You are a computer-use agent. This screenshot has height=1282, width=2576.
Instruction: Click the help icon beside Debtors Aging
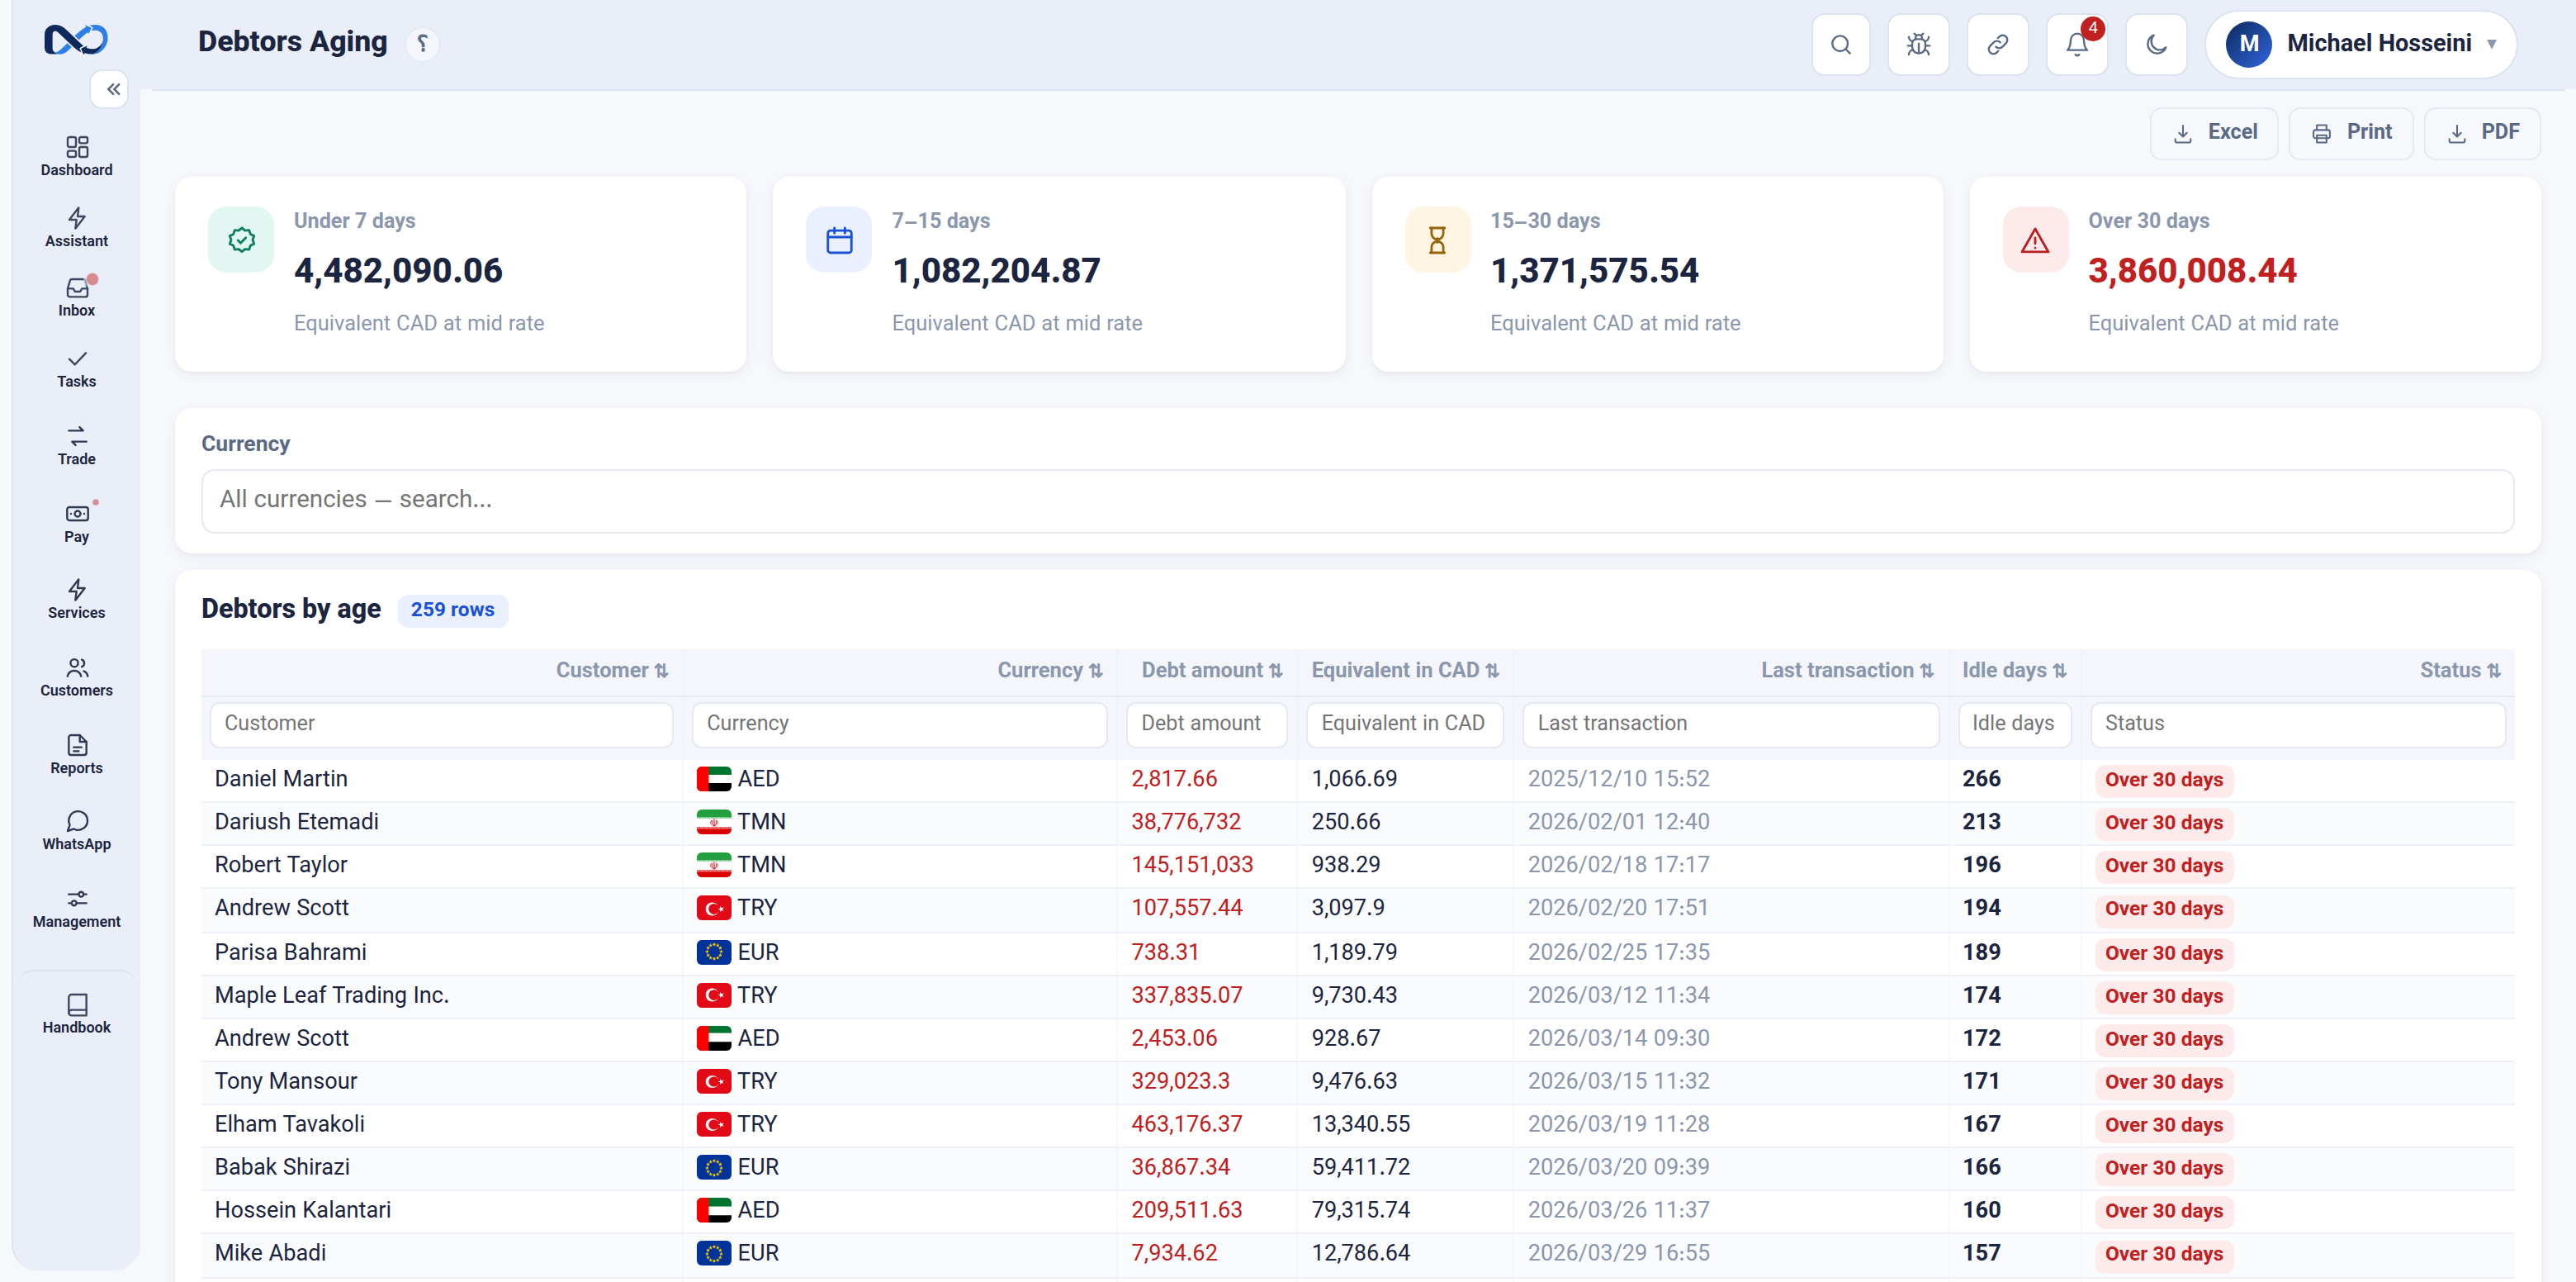[x=423, y=43]
